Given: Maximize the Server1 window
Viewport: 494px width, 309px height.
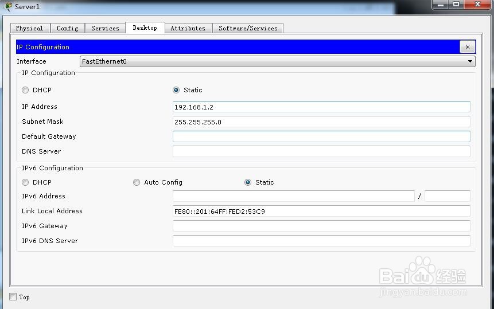Looking at the screenshot, I should click(x=456, y=5).
